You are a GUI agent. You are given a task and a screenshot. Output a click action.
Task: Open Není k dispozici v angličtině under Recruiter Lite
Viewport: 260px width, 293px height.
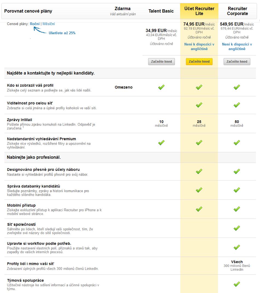pyautogui.click(x=199, y=46)
